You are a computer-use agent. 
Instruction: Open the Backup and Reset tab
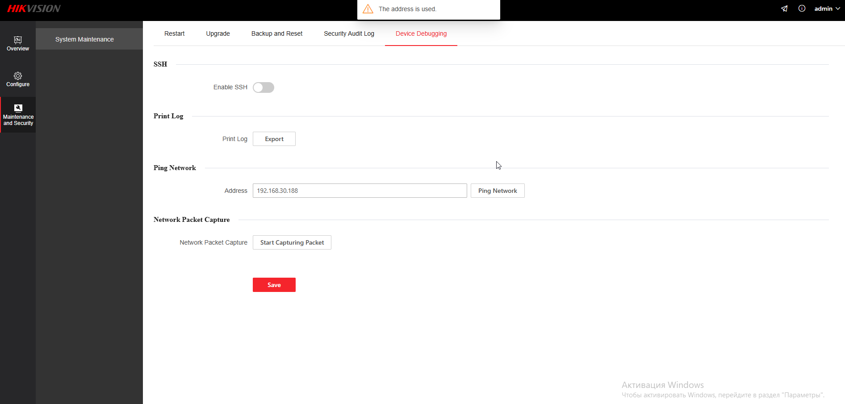pos(277,33)
